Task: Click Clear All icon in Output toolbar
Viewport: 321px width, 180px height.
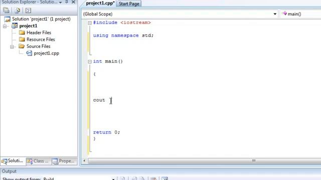Action: pyautogui.click(x=153, y=179)
